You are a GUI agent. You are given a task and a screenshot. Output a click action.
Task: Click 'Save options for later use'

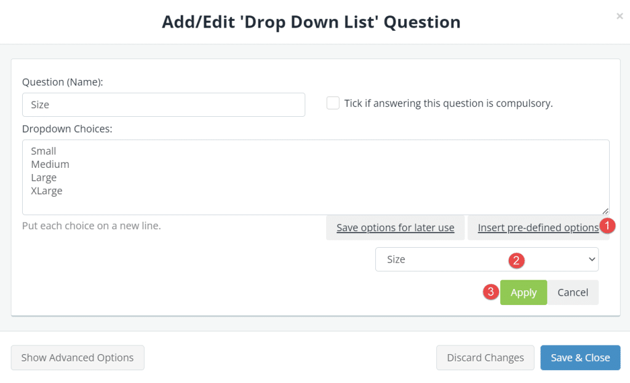pyautogui.click(x=396, y=227)
